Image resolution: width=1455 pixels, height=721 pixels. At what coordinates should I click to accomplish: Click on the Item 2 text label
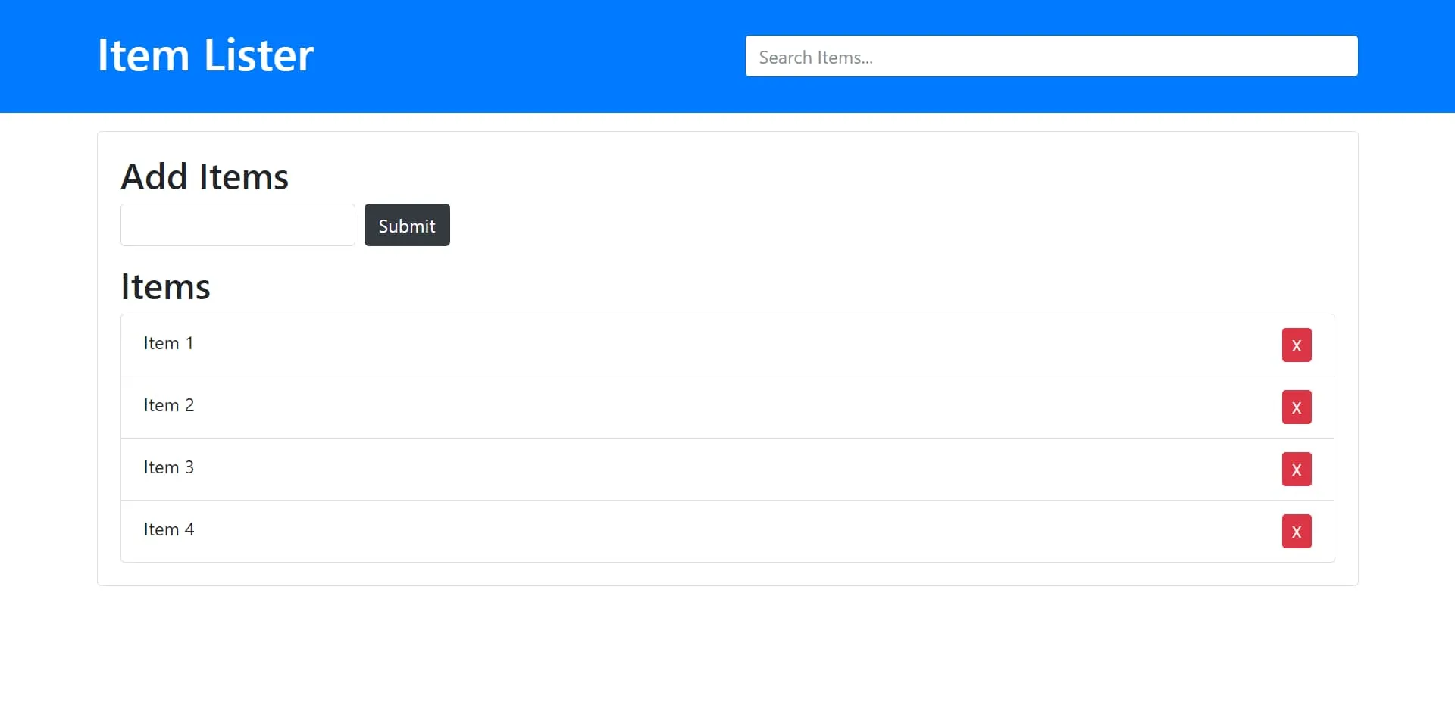click(x=168, y=406)
